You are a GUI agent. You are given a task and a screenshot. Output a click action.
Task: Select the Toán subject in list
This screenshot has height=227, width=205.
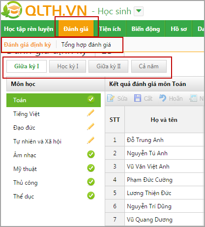click(54, 100)
